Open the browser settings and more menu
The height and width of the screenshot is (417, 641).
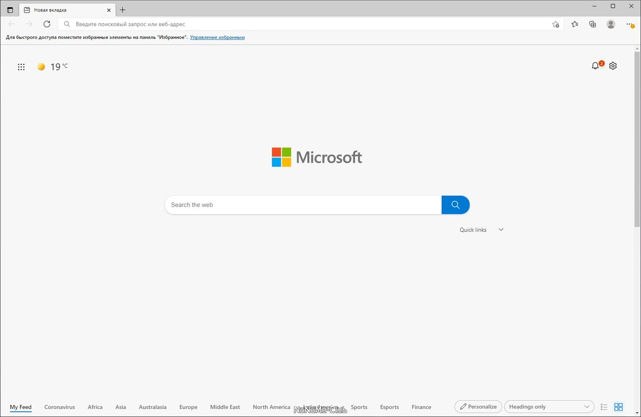point(630,24)
